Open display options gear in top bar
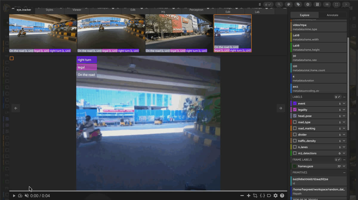Image resolution: width=358 pixels, height=200 pixels. pyautogui.click(x=308, y=4)
